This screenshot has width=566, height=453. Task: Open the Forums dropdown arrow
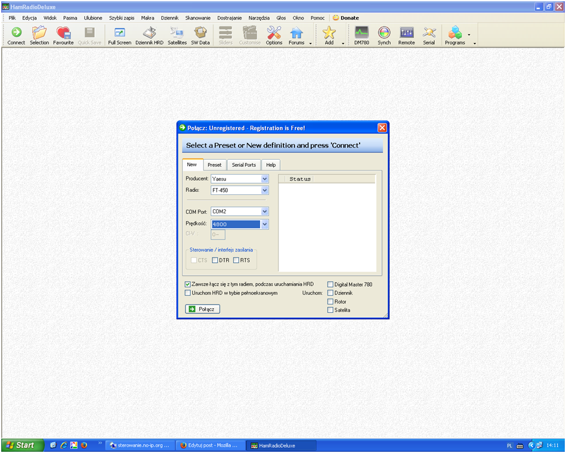click(310, 44)
